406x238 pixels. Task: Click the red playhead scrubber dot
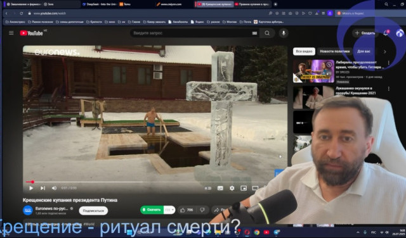click(32, 182)
